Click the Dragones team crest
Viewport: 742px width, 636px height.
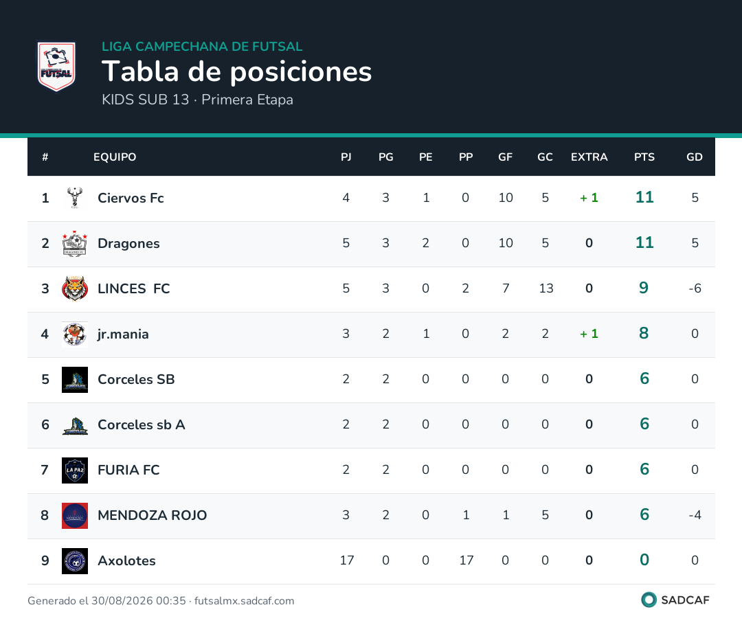[x=75, y=243]
